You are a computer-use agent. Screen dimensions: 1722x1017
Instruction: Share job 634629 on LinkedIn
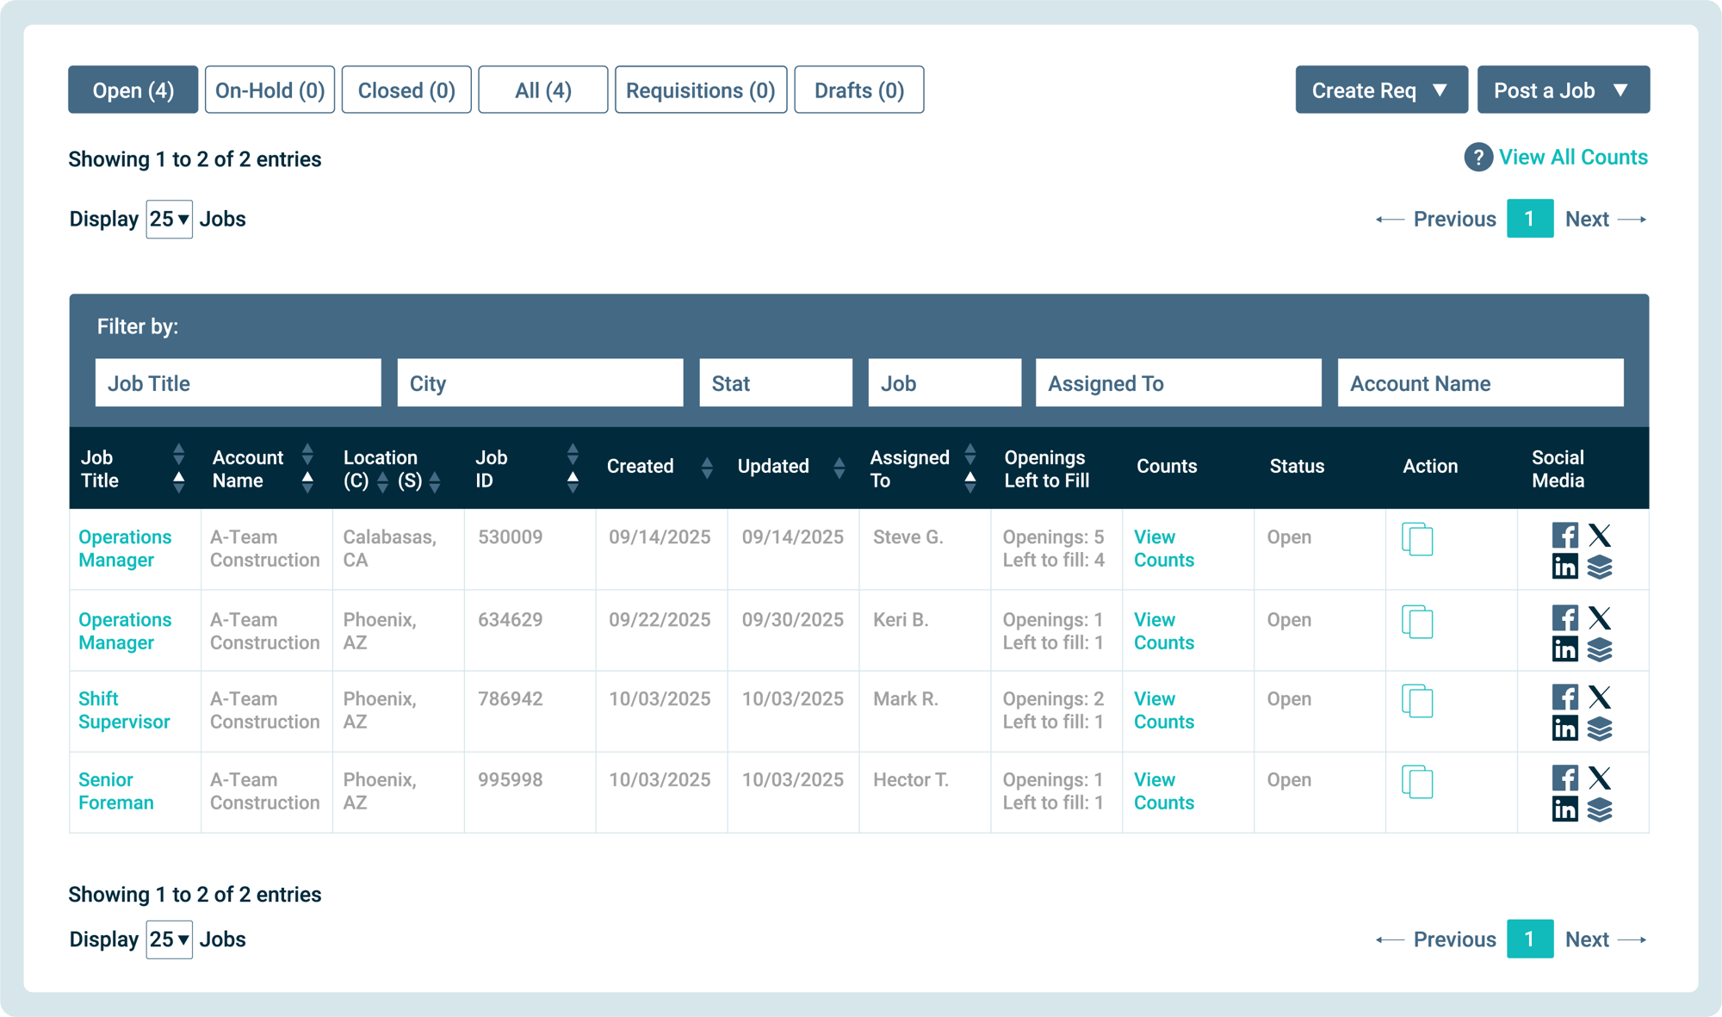tap(1564, 648)
